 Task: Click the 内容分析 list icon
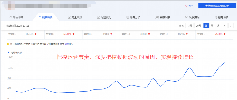tap(128, 17)
